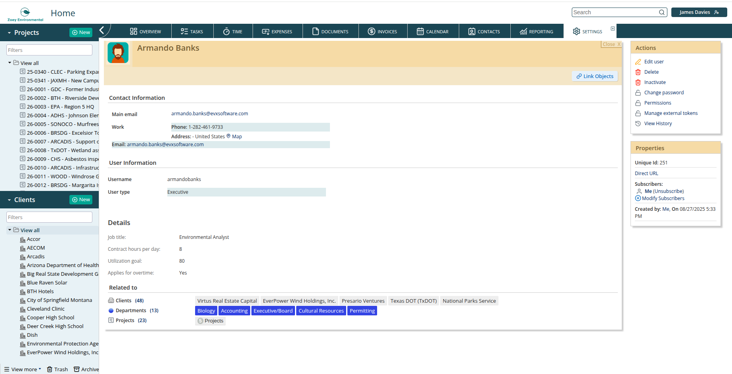Click the magnifier icon in the Search box
Screen dimensions: 732x374
(x=662, y=12)
